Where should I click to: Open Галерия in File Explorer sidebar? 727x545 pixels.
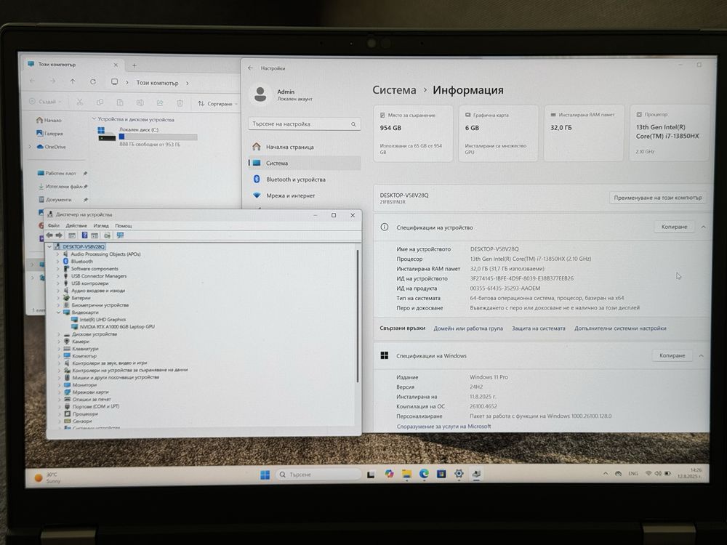(49, 134)
